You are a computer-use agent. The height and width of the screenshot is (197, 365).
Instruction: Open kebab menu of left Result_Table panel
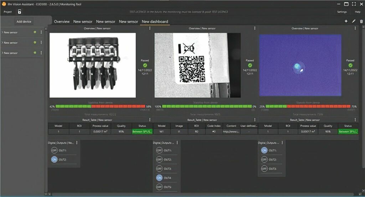(x=150, y=120)
